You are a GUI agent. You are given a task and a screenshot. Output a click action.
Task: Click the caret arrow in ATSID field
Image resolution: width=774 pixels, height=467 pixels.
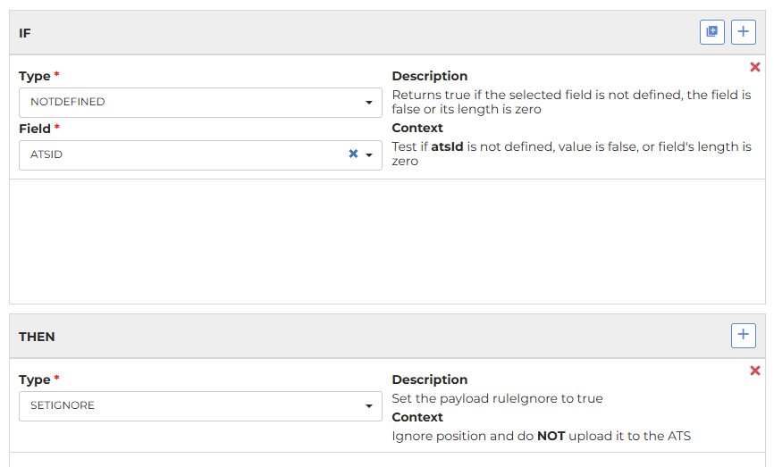click(x=369, y=154)
